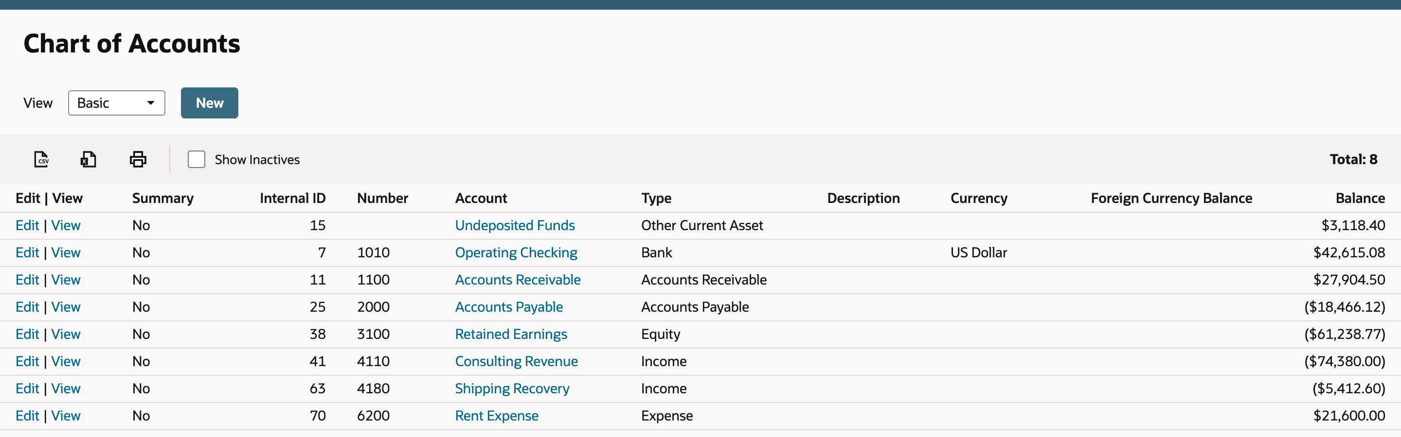Sort by the Type column header
The height and width of the screenshot is (437, 1401).
[x=656, y=198]
